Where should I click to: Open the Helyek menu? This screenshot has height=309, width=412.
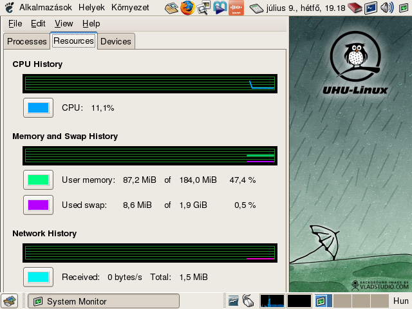coord(91,8)
